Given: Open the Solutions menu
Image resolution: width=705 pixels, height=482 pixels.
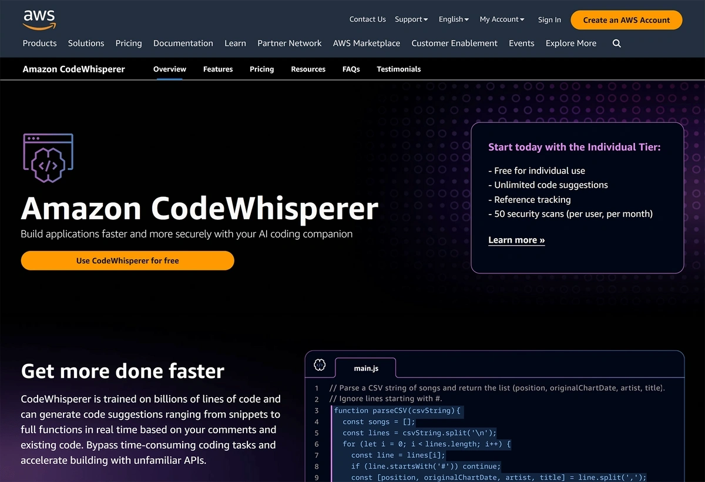Looking at the screenshot, I should coord(86,43).
